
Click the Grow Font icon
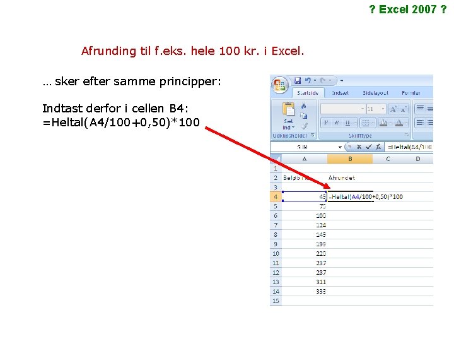click(393, 109)
